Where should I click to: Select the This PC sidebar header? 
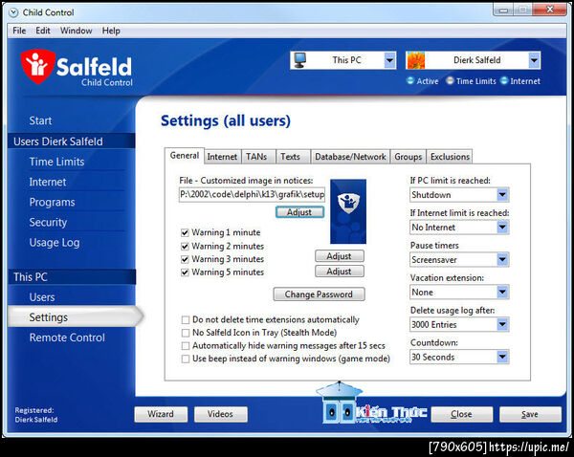72,277
